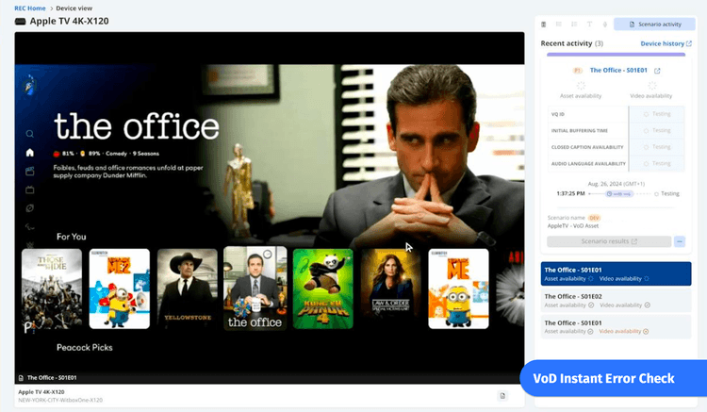Open external link icon next to The Office - S01E01
707x412 pixels.
pyautogui.click(x=657, y=71)
